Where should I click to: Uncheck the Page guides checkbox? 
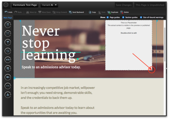(107, 17)
